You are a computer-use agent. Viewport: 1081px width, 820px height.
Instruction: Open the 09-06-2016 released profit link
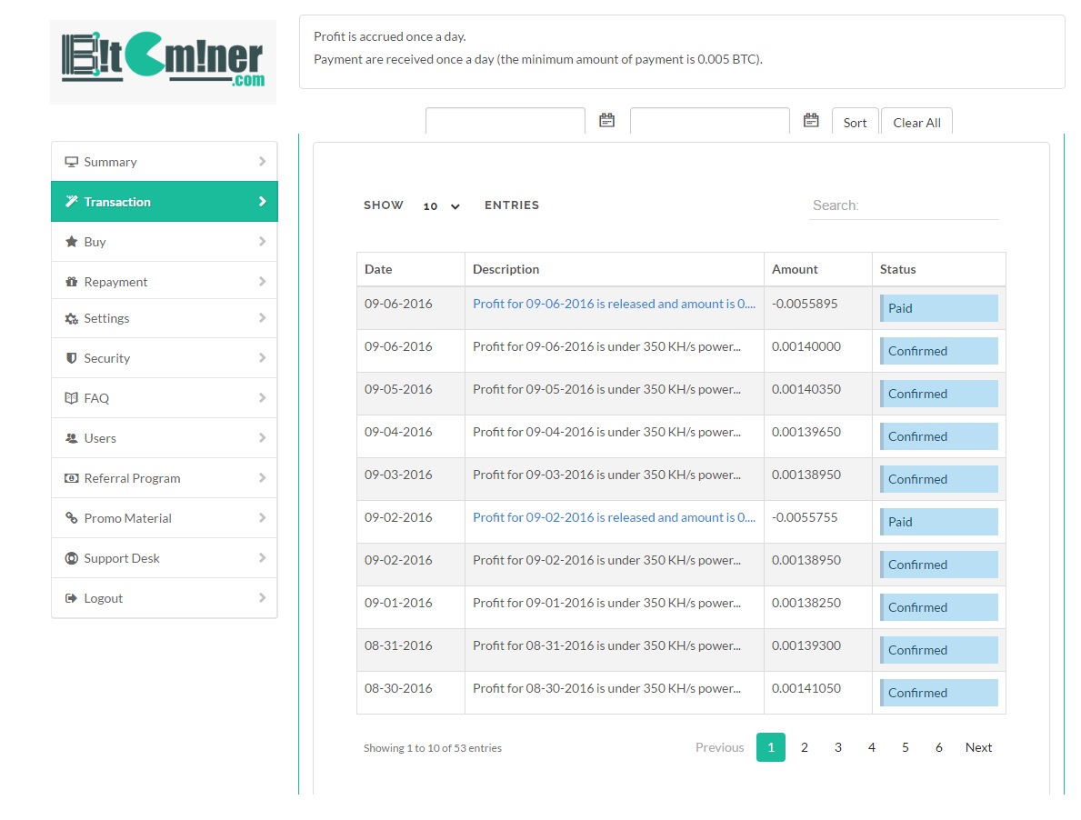[614, 304]
